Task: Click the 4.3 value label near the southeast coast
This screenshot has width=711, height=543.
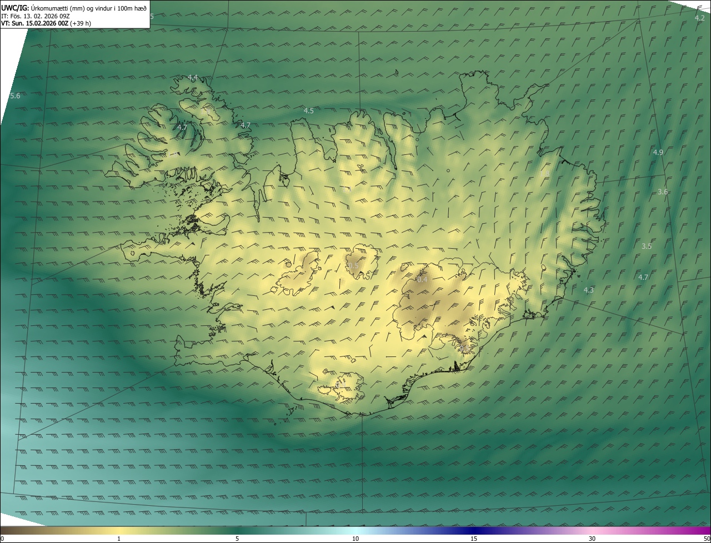Action: click(x=588, y=290)
